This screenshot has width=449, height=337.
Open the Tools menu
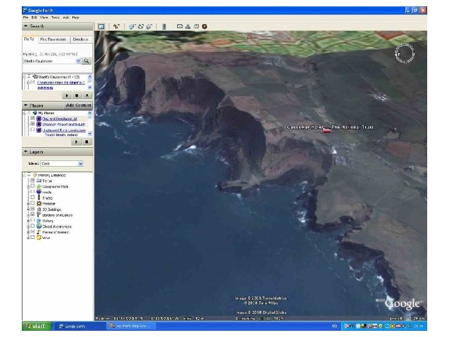(x=56, y=17)
